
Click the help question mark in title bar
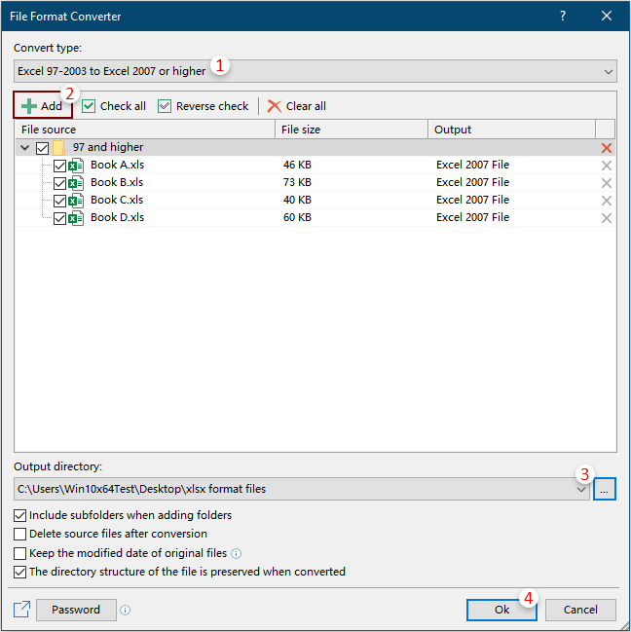pos(563,17)
